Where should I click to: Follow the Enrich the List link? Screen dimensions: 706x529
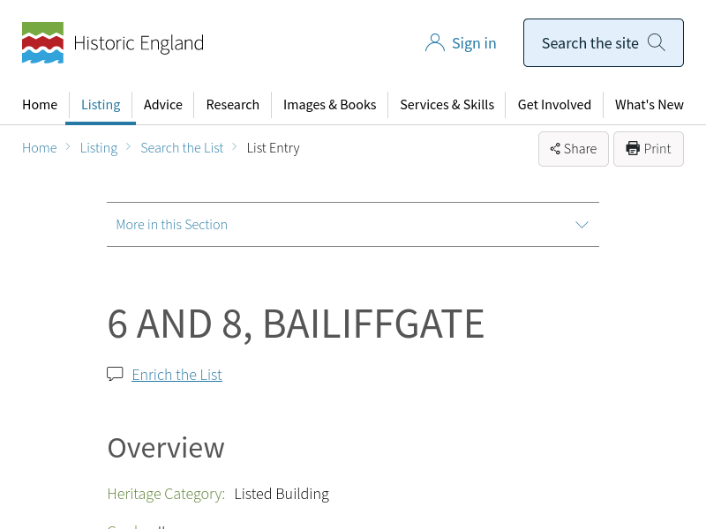[x=176, y=375]
